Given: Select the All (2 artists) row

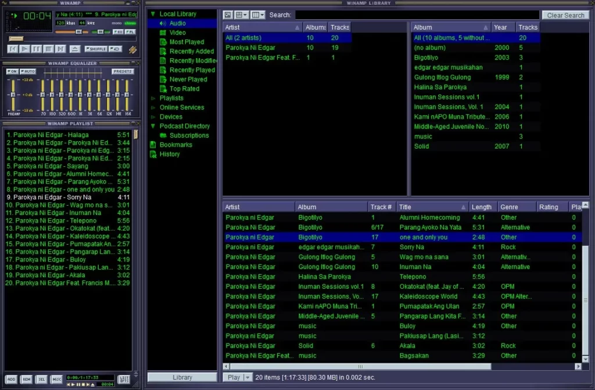Looking at the screenshot, I should click(287, 38).
